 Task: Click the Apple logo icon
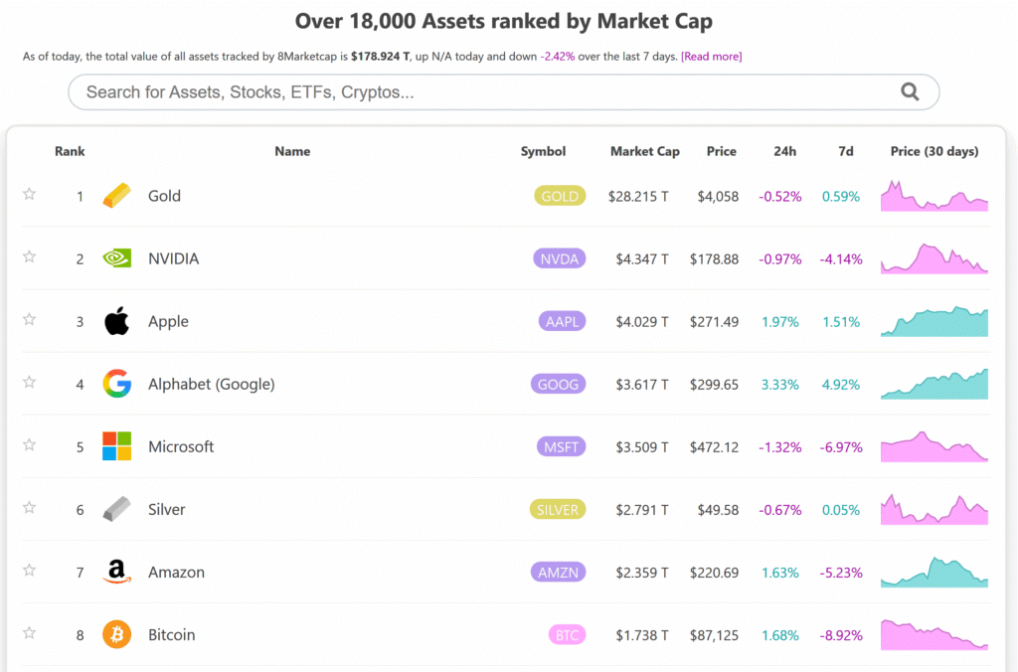point(116,321)
